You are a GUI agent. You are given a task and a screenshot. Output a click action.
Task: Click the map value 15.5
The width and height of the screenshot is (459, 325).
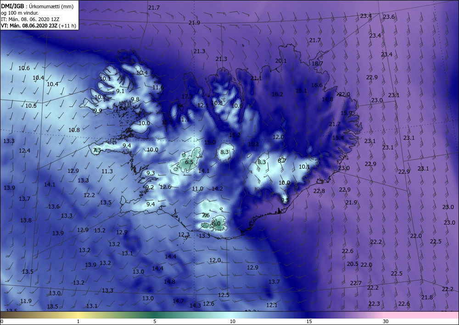(167, 122)
